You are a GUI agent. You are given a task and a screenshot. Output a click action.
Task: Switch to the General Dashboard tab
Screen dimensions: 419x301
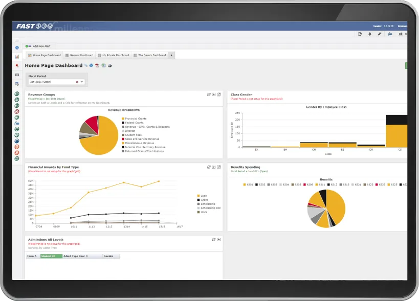point(80,55)
